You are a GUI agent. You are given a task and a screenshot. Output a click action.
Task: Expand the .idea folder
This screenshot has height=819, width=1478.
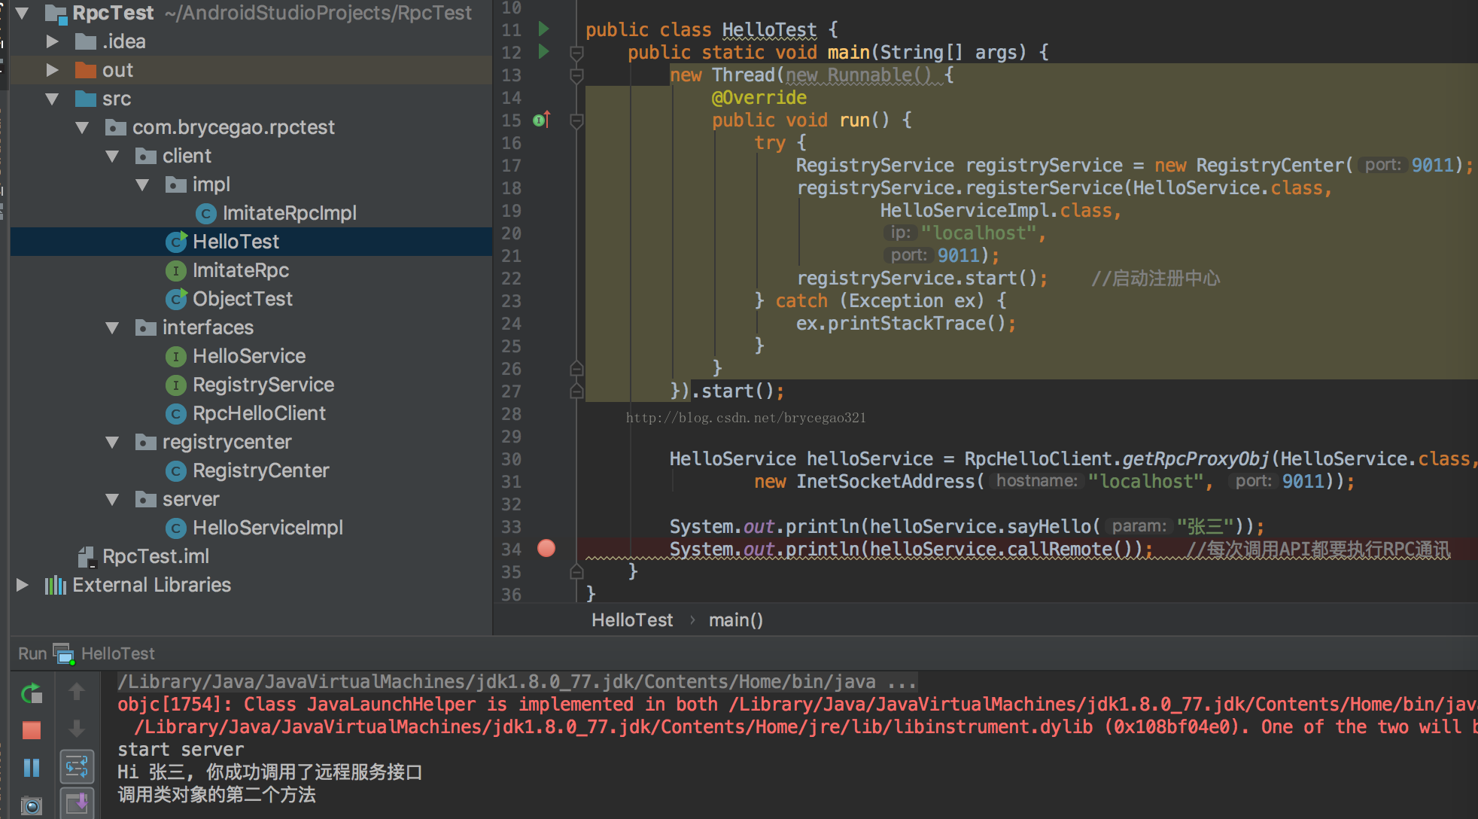click(x=53, y=41)
